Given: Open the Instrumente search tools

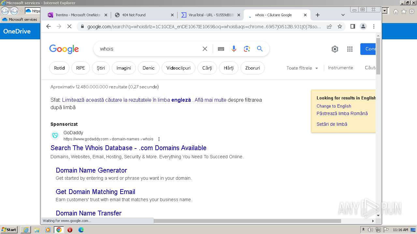Looking at the screenshot, I should [340, 68].
